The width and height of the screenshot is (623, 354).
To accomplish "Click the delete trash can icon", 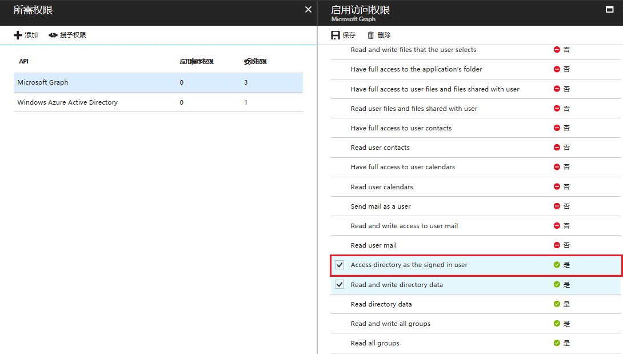I will pos(371,35).
